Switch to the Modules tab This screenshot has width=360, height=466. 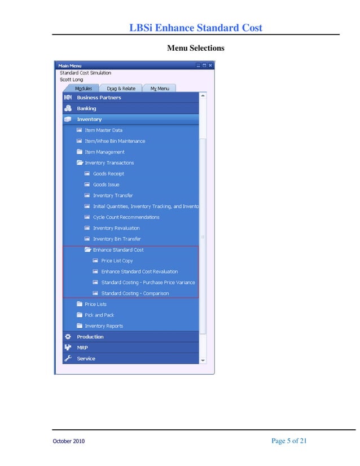(84, 89)
